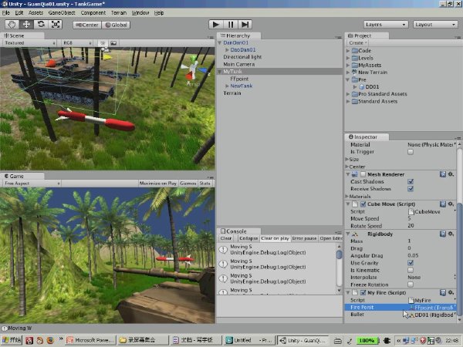The height and width of the screenshot is (347, 463).
Task: Open help for Mesh Renderer component
Action: (x=443, y=174)
